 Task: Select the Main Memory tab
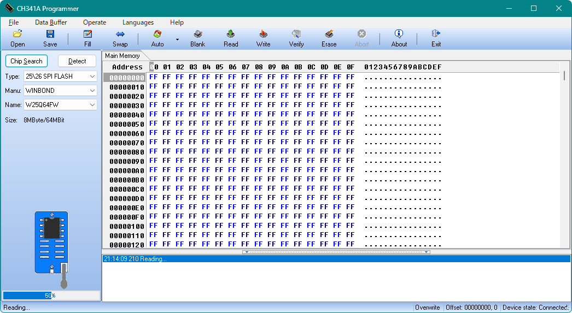coord(122,55)
